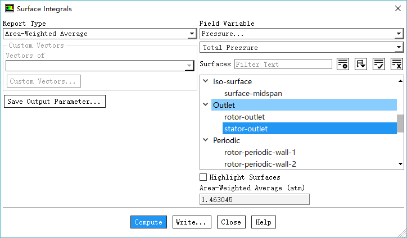407x238 pixels.
Task: Select rotor-outlet surface in the list
Action: click(245, 117)
